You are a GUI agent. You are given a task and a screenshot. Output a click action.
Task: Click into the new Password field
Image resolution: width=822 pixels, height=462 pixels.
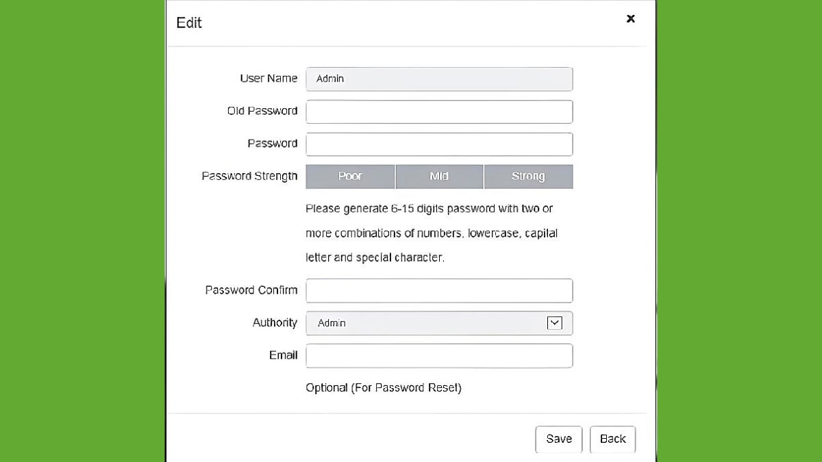click(438, 144)
